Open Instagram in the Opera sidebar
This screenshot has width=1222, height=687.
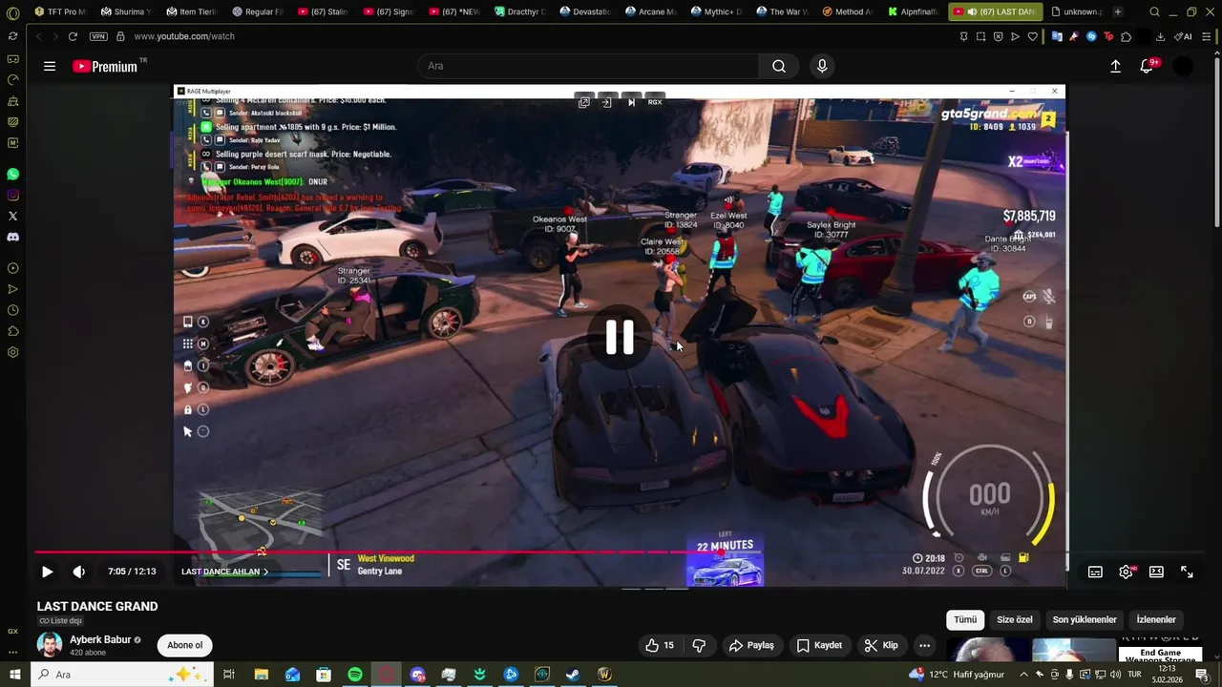click(12, 196)
